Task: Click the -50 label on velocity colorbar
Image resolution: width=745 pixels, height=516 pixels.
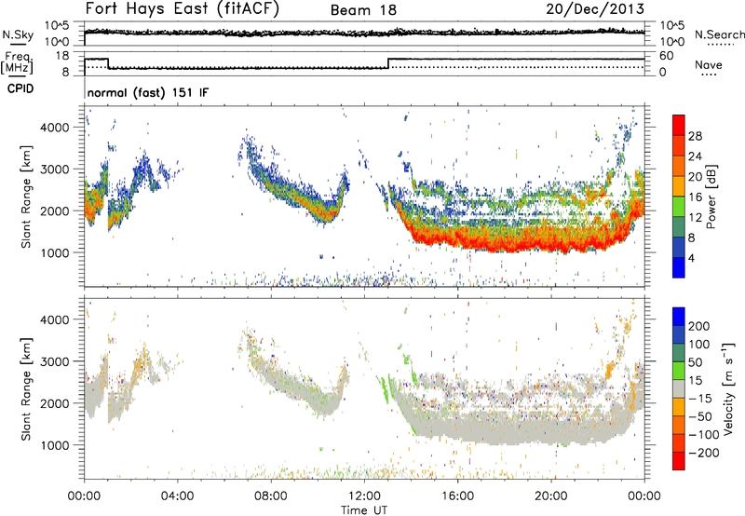Action: [x=700, y=416]
